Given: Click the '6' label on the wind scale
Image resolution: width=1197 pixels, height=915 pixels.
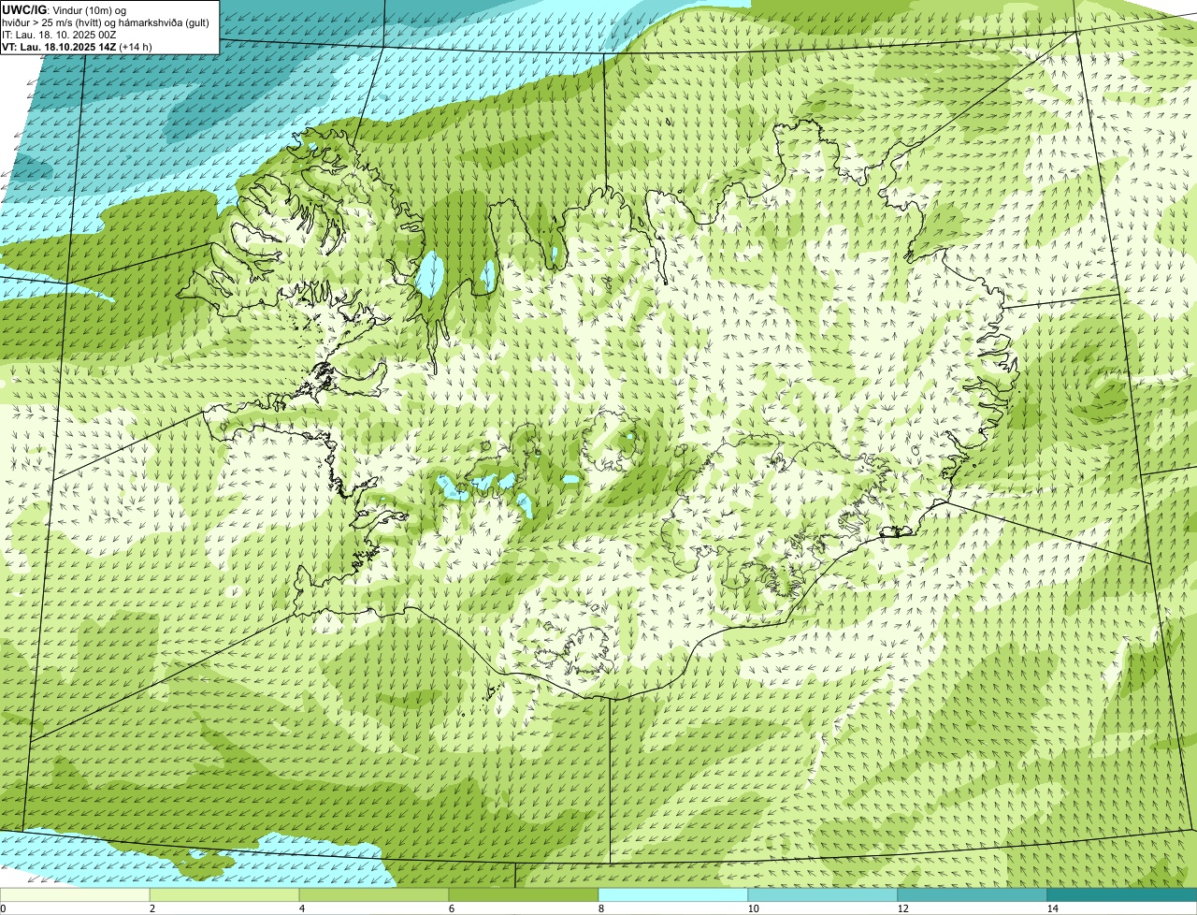Looking at the screenshot, I should coord(451,908).
